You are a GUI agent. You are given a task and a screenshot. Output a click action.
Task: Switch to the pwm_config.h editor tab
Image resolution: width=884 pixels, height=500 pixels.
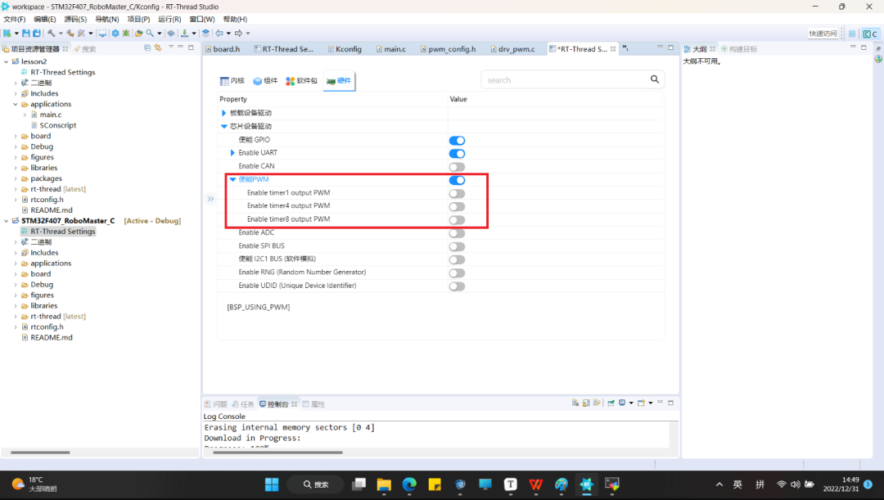[450, 49]
